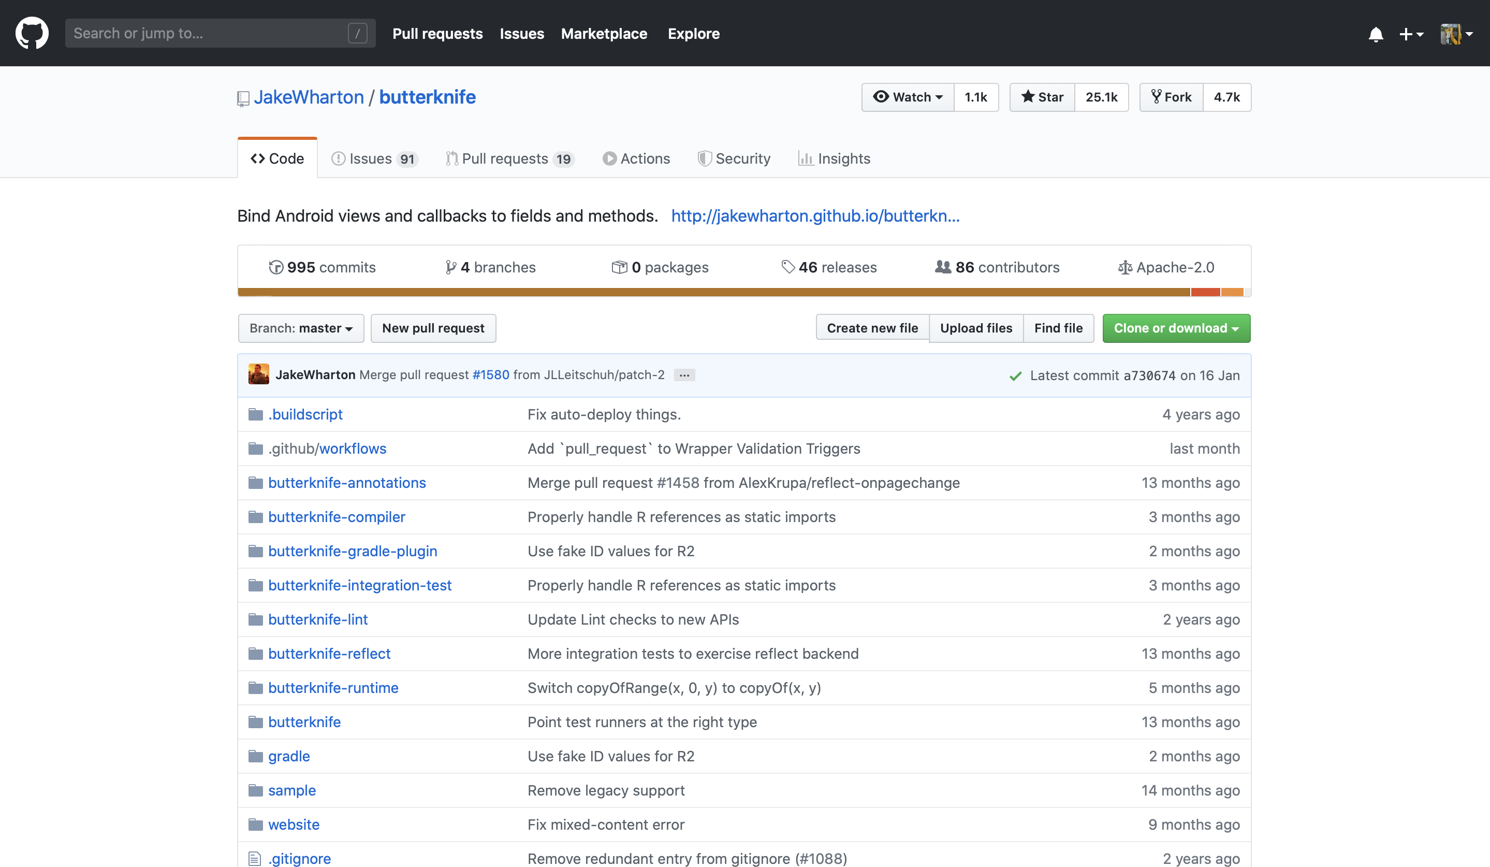The image size is (1490, 867).
Task: Click the language breakdown color bar
Action: pos(743,292)
